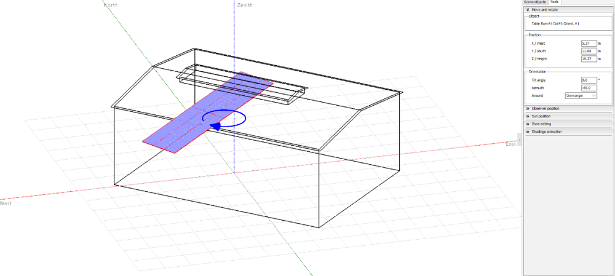Select the Azimuth value field

point(589,88)
